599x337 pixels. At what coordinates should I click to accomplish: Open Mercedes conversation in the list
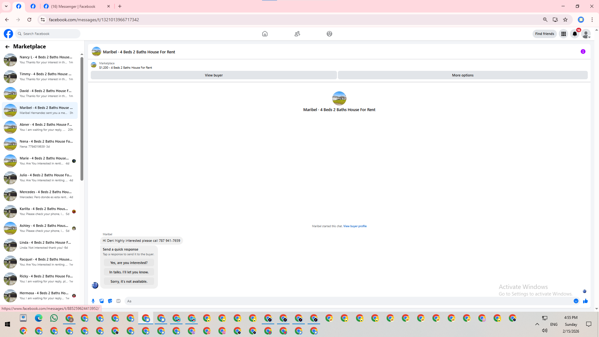(40, 194)
